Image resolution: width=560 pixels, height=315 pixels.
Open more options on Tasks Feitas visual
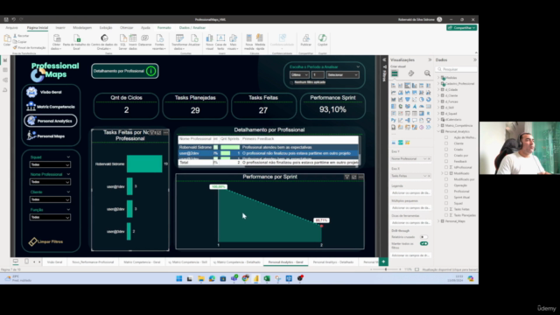[x=165, y=132]
